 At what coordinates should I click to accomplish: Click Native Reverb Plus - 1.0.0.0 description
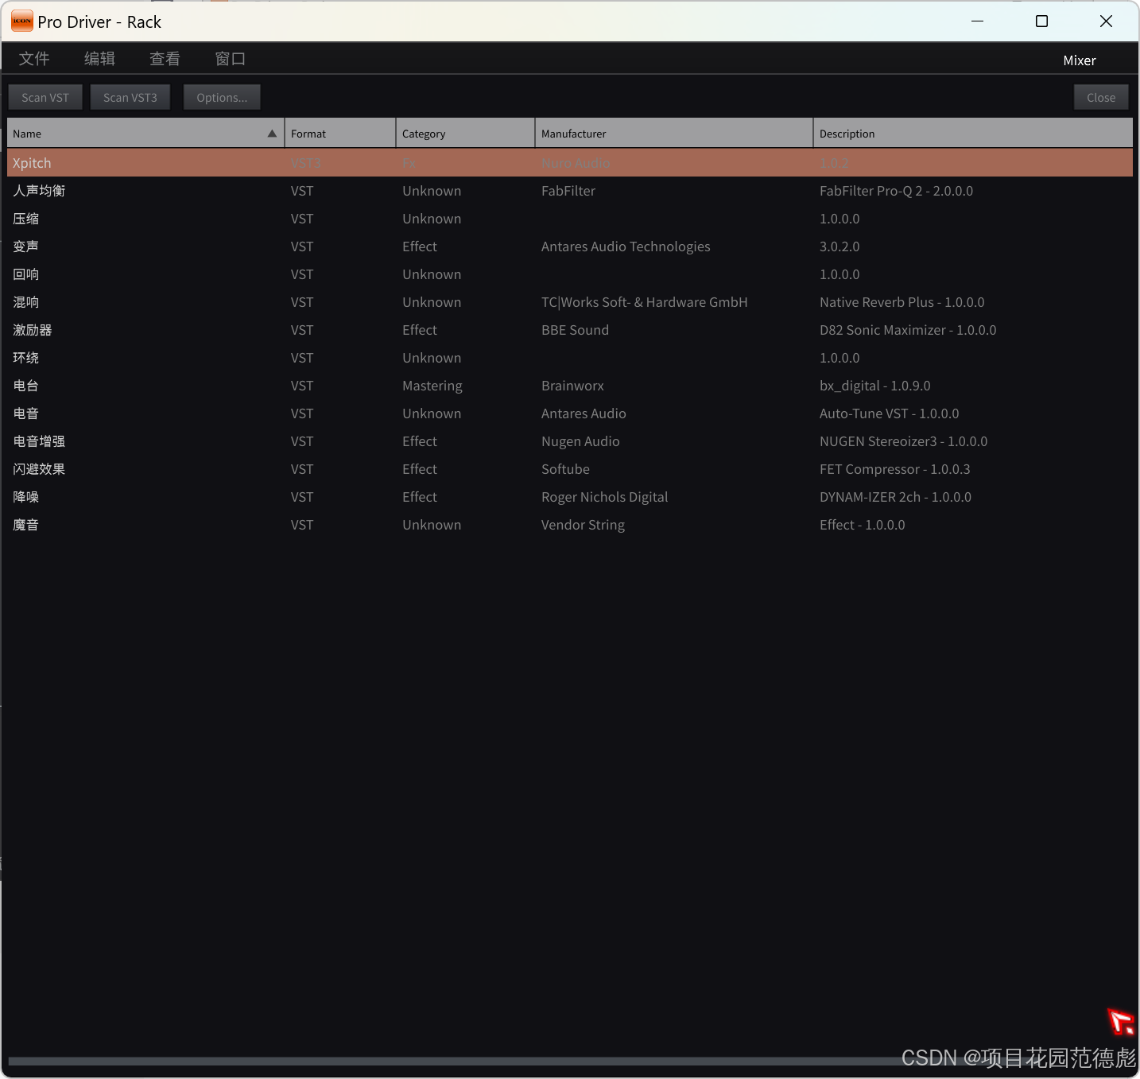[x=902, y=302]
